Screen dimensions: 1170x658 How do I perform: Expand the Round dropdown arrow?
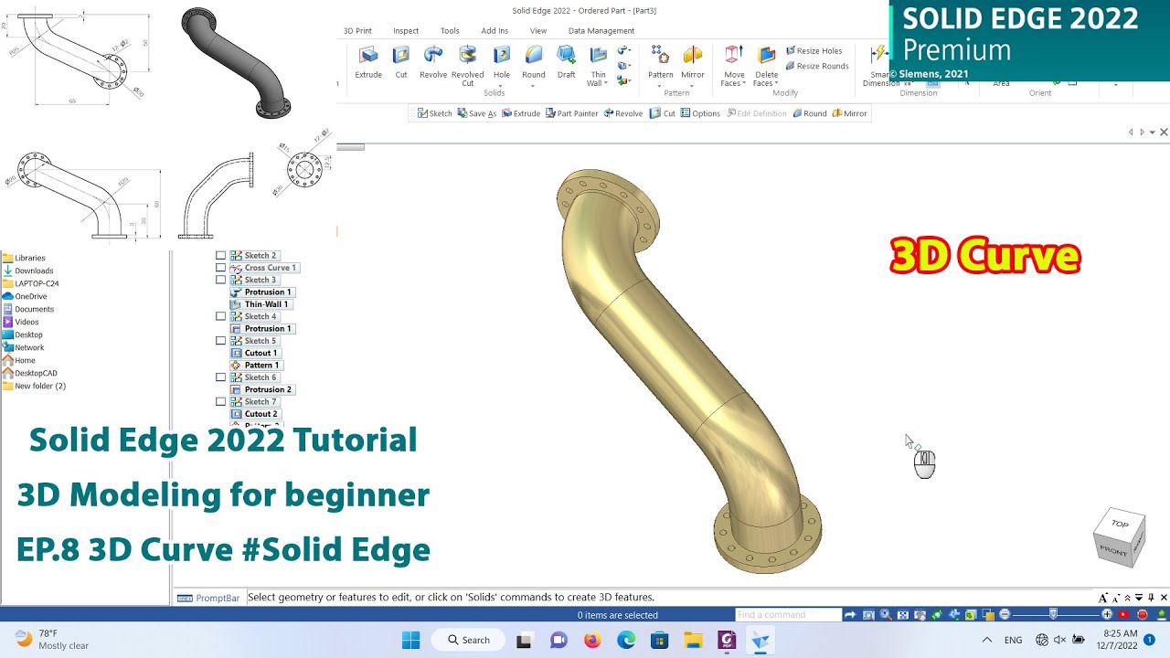pos(534,85)
